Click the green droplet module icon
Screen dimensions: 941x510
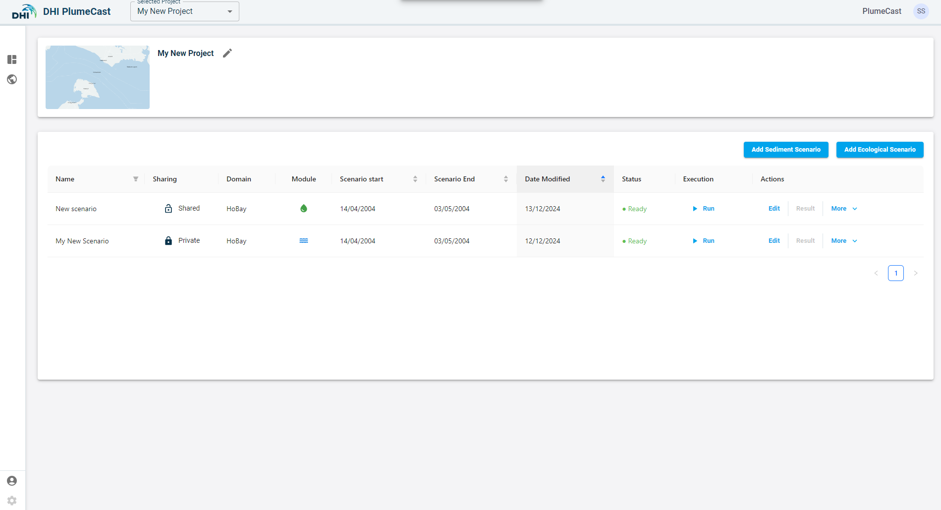[x=304, y=209]
